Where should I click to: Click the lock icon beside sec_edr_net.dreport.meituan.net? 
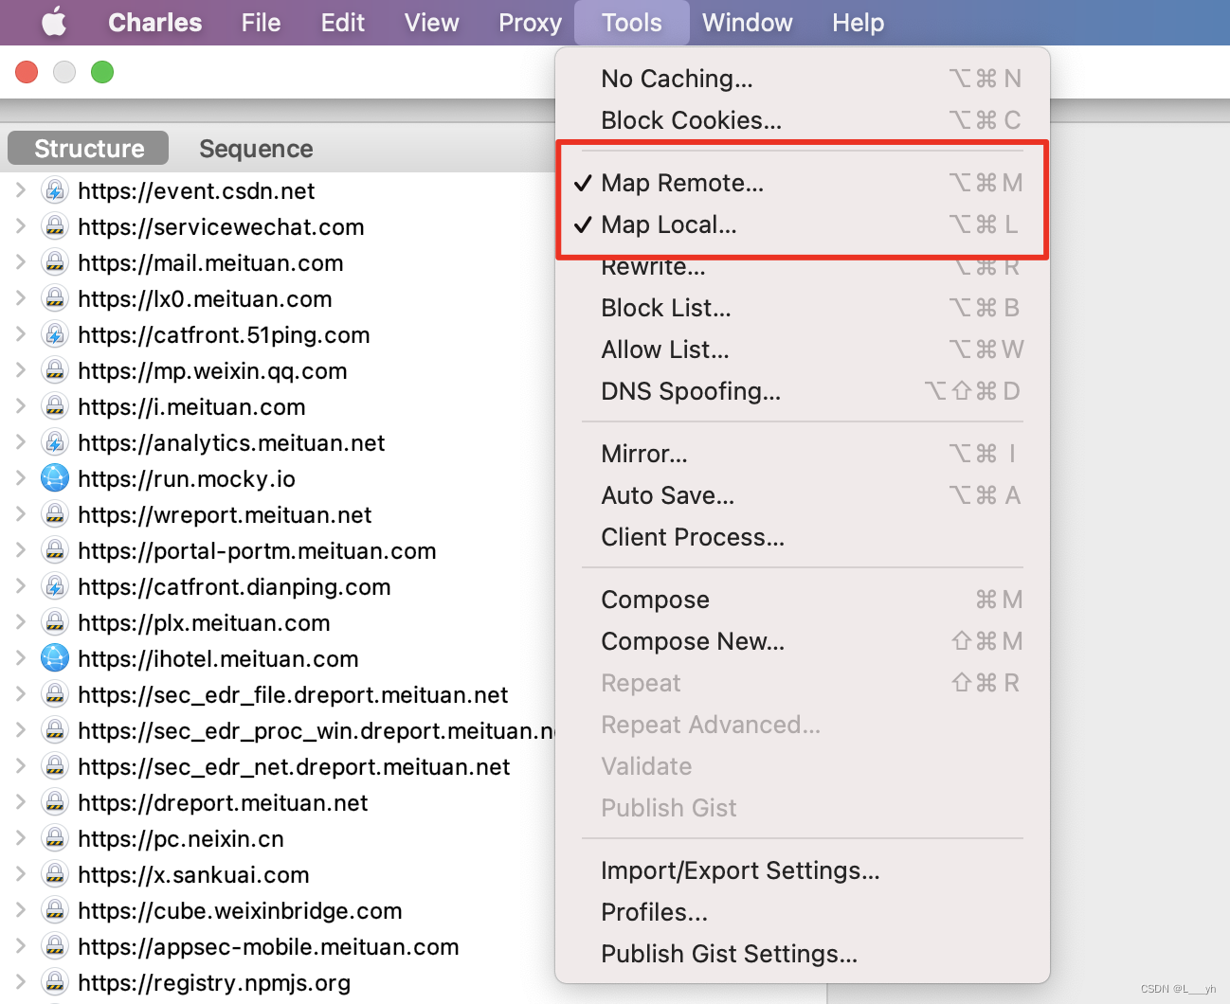[55, 766]
